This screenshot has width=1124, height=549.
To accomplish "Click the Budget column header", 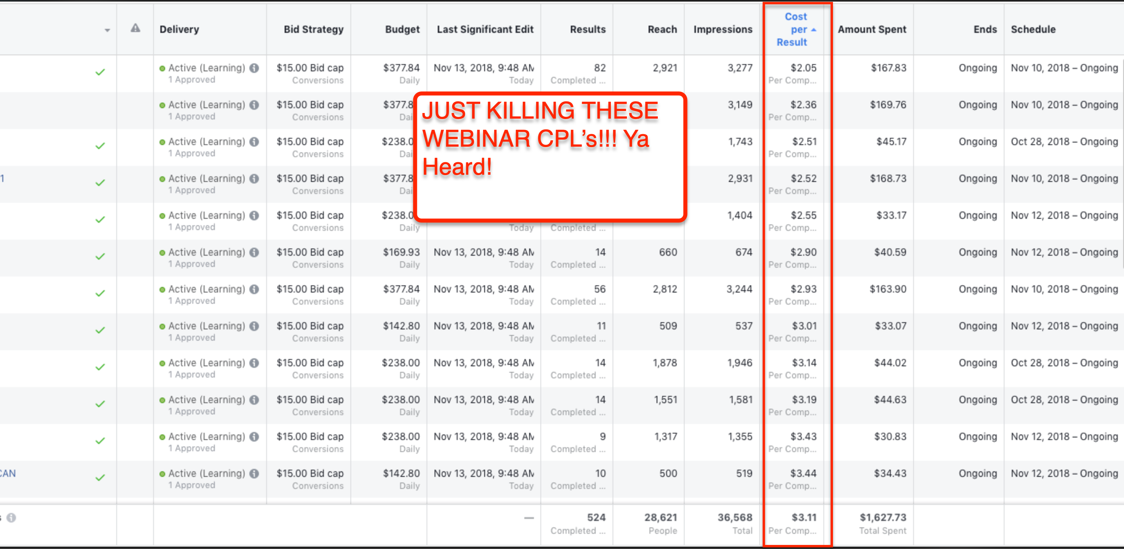I will click(x=402, y=29).
